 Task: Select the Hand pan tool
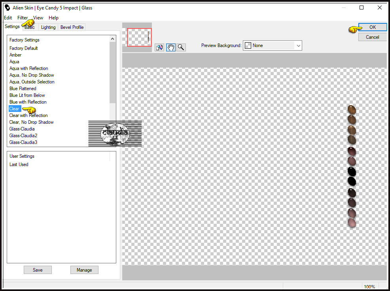pos(170,47)
